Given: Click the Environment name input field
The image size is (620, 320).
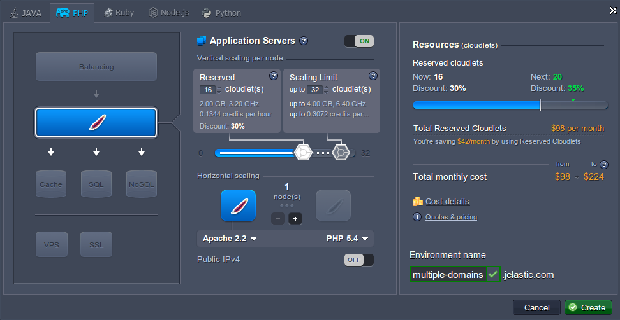Looking at the screenshot, I should click(448, 275).
